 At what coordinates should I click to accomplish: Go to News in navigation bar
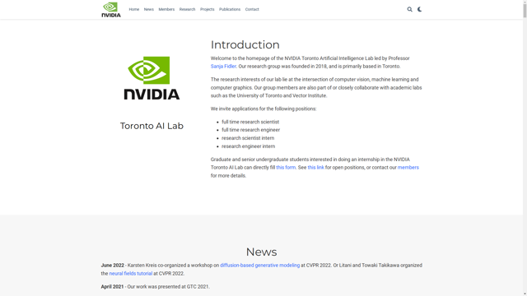click(x=148, y=9)
